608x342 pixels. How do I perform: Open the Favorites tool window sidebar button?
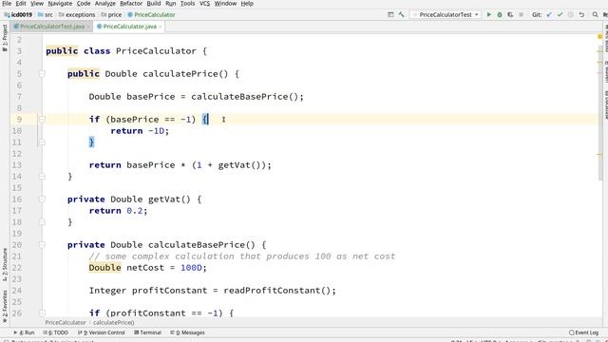click(5, 306)
